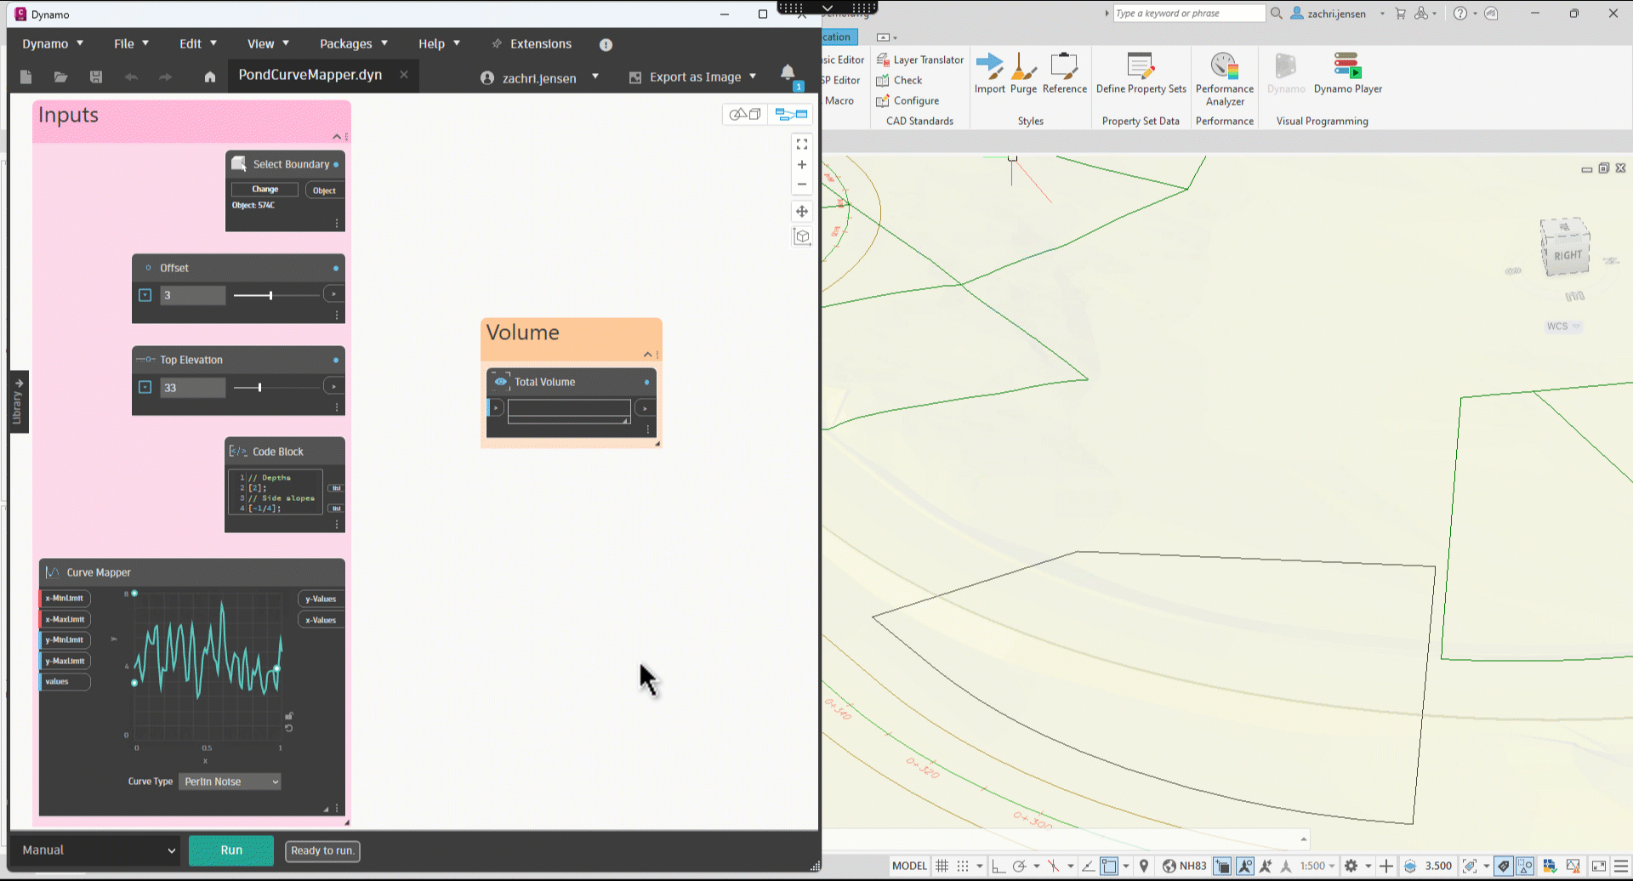Toggle the Curve Mapper lock icon
The image size is (1633, 881).
(x=289, y=716)
